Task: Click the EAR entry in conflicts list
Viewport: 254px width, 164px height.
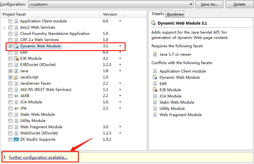Action: pos(163,84)
